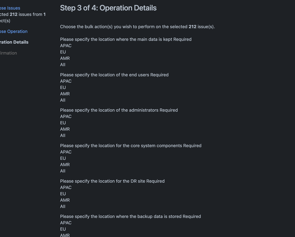Select APAC for the DR site
Image resolution: width=295 pixels, height=237 pixels.
(66, 187)
